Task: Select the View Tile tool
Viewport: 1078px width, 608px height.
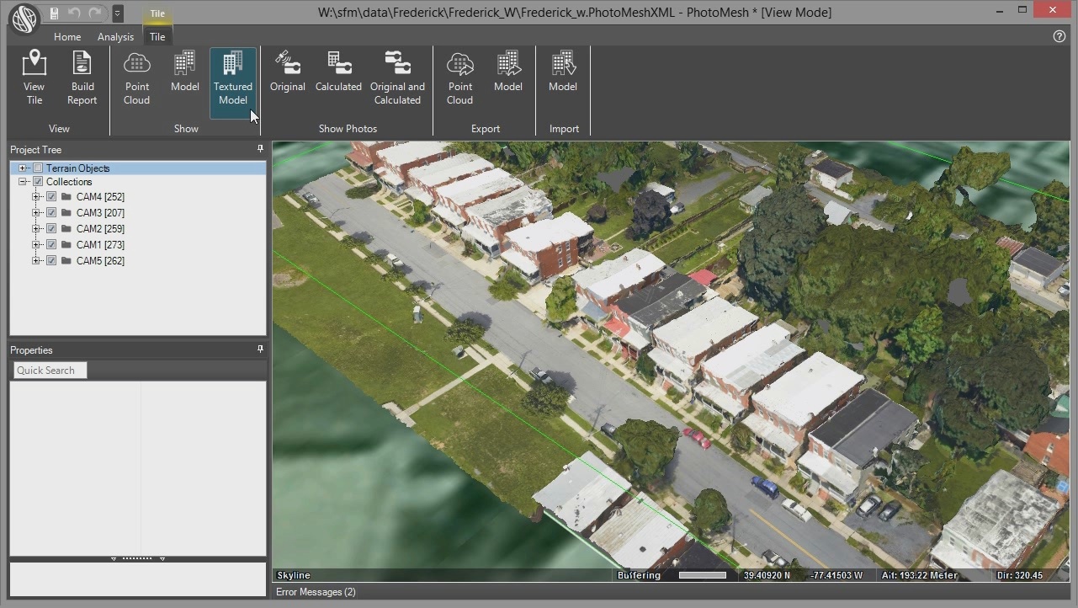Action: tap(34, 76)
